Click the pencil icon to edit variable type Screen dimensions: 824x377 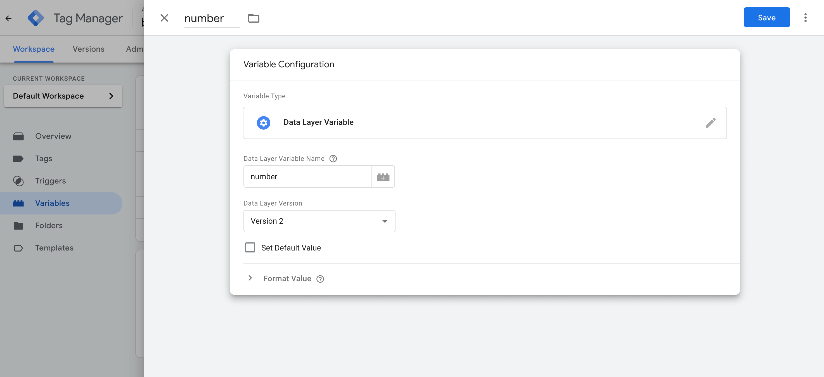[x=711, y=123]
